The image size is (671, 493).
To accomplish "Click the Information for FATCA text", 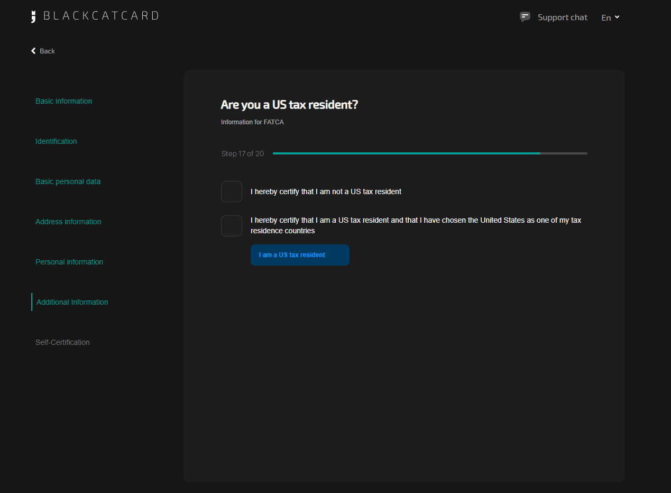I will 252,122.
